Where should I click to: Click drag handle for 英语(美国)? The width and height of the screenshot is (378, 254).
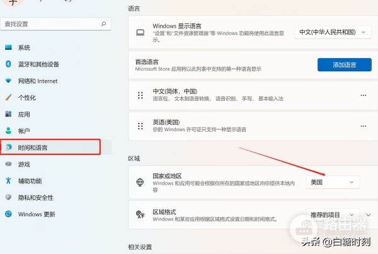(140, 126)
